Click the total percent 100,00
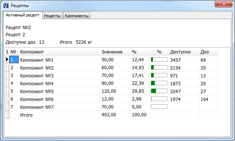The image size is (235, 141). (140, 115)
